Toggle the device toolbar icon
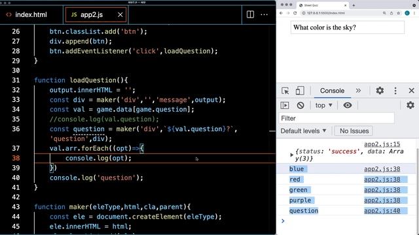The image size is (419, 235). pyautogui.click(x=300, y=91)
